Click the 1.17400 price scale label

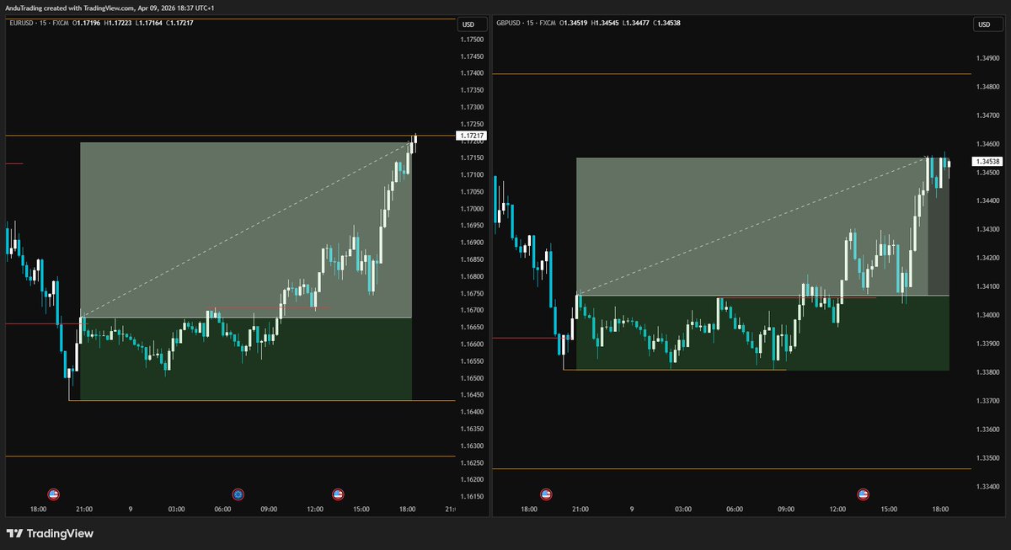tap(473, 73)
